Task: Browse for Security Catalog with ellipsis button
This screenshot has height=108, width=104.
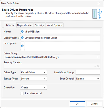Action: coord(95,66)
